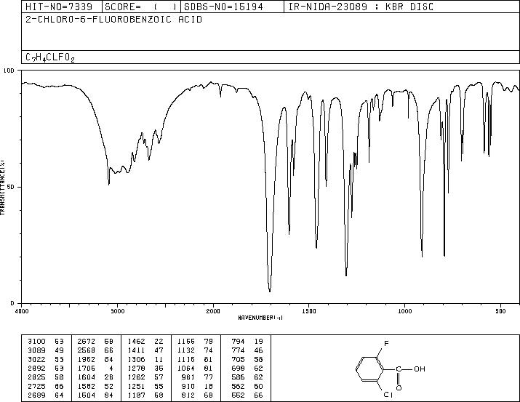
Task: Click the 1000 wavenumber tick label
Action: [405, 311]
